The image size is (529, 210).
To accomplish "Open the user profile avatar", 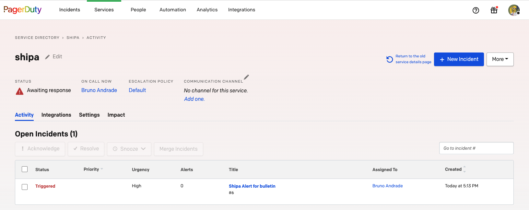I will click(x=514, y=10).
